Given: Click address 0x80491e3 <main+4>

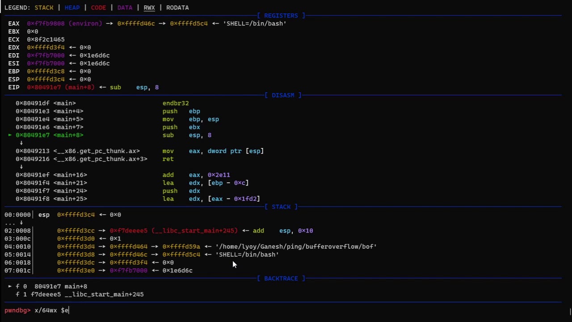Looking at the screenshot, I should 50,111.
